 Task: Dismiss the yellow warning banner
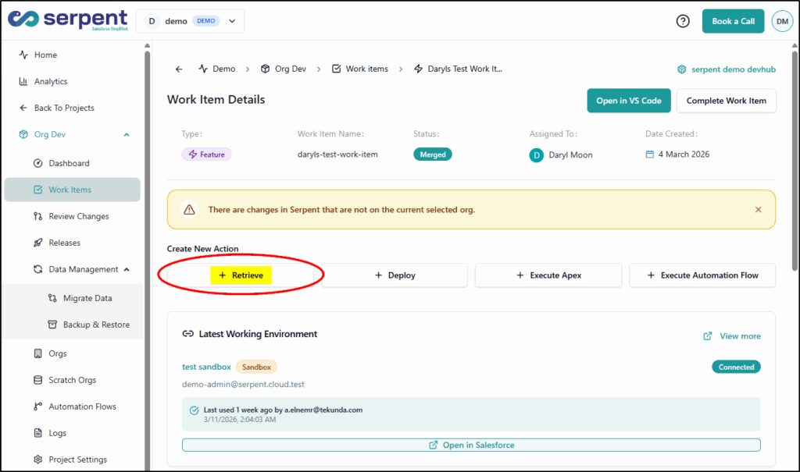coord(758,210)
